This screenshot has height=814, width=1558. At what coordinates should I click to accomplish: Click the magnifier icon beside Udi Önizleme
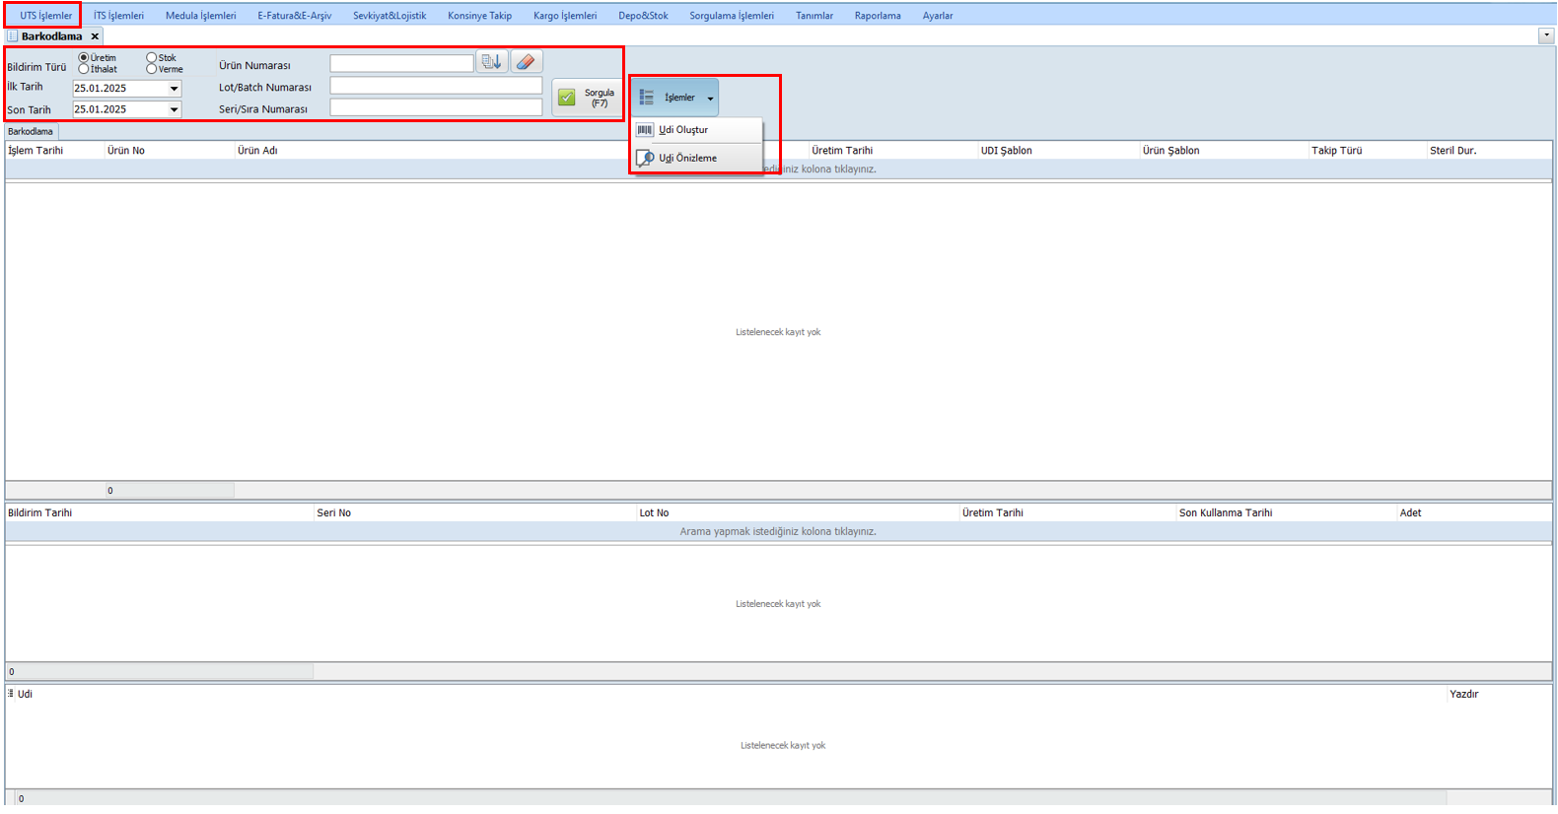coord(645,158)
